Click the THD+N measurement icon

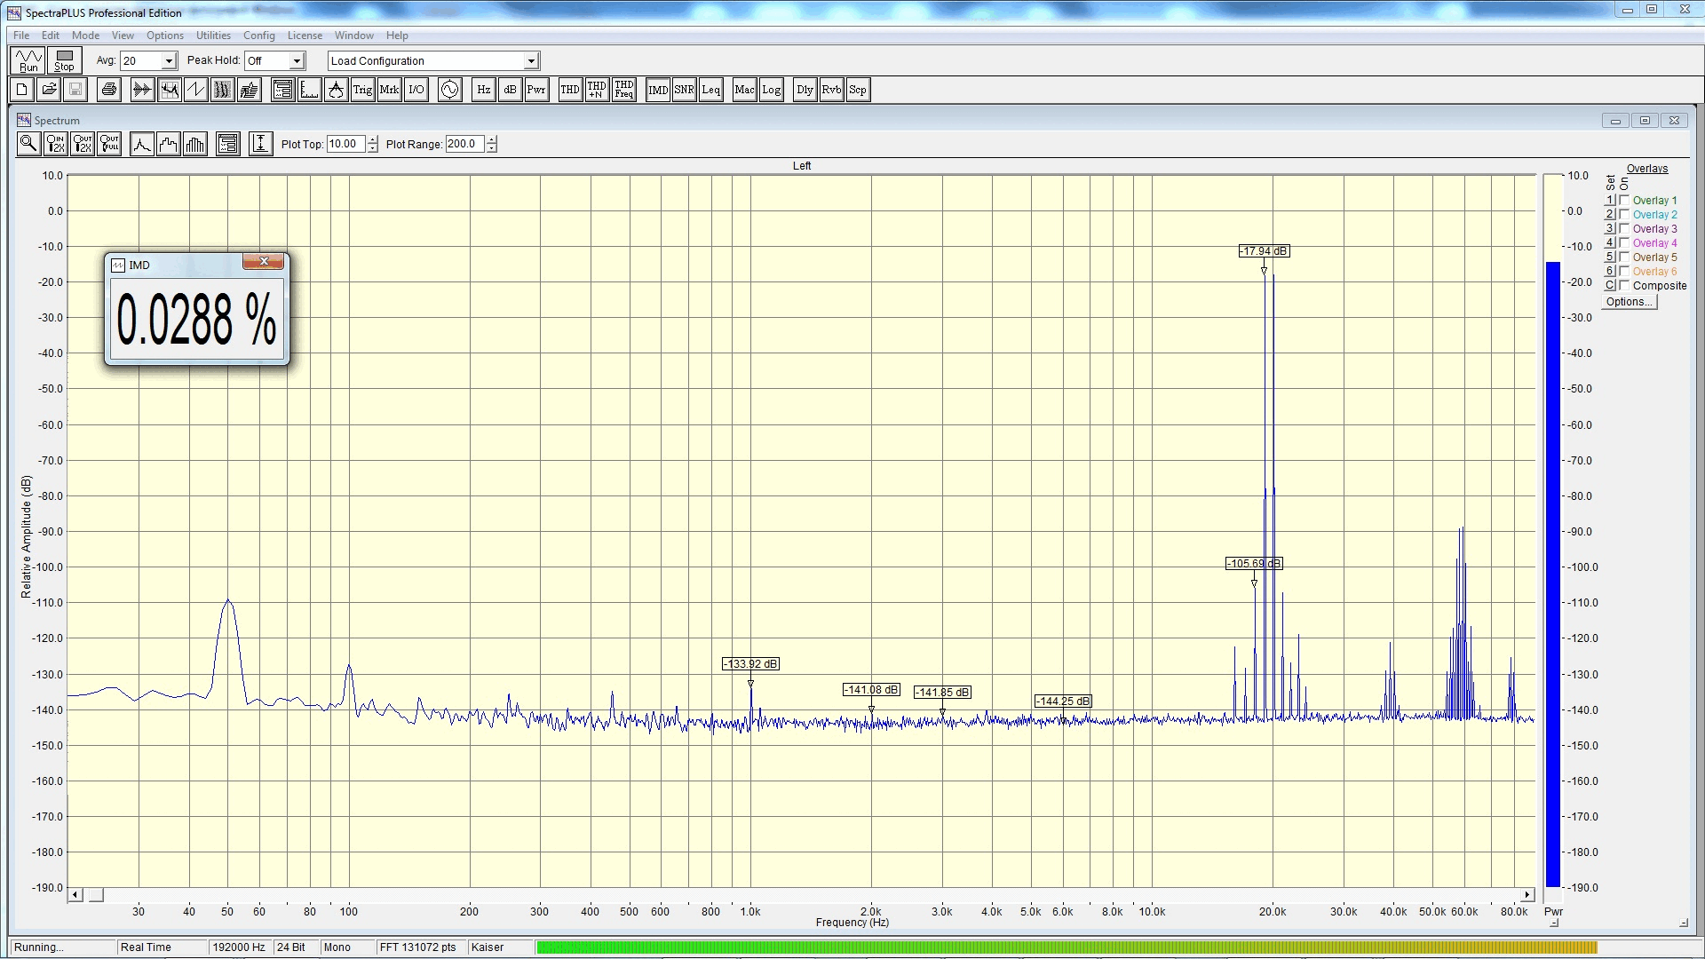(x=597, y=90)
